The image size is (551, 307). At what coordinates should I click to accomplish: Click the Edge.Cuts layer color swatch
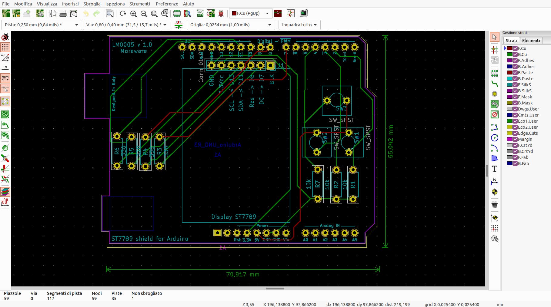[510, 133]
